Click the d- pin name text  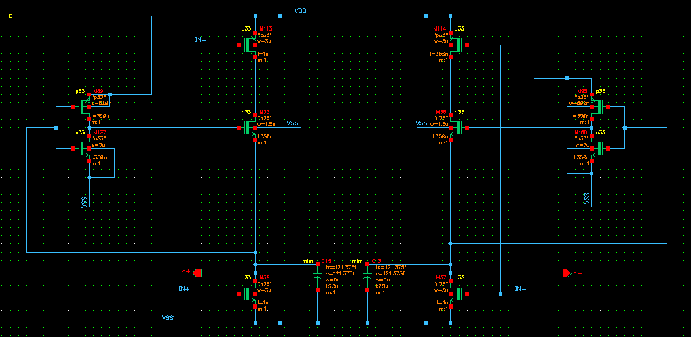coord(577,274)
